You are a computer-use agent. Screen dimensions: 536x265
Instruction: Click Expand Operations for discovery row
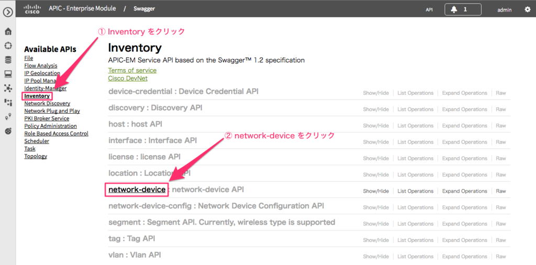[465, 109]
